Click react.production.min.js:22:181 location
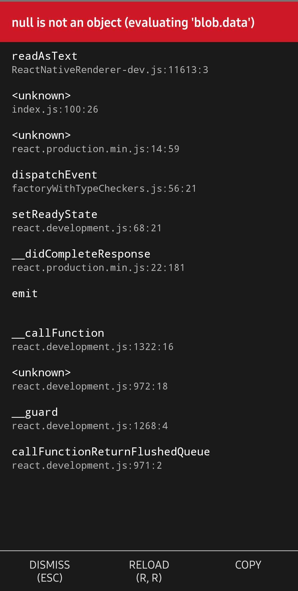The width and height of the screenshot is (298, 591). 98,267
